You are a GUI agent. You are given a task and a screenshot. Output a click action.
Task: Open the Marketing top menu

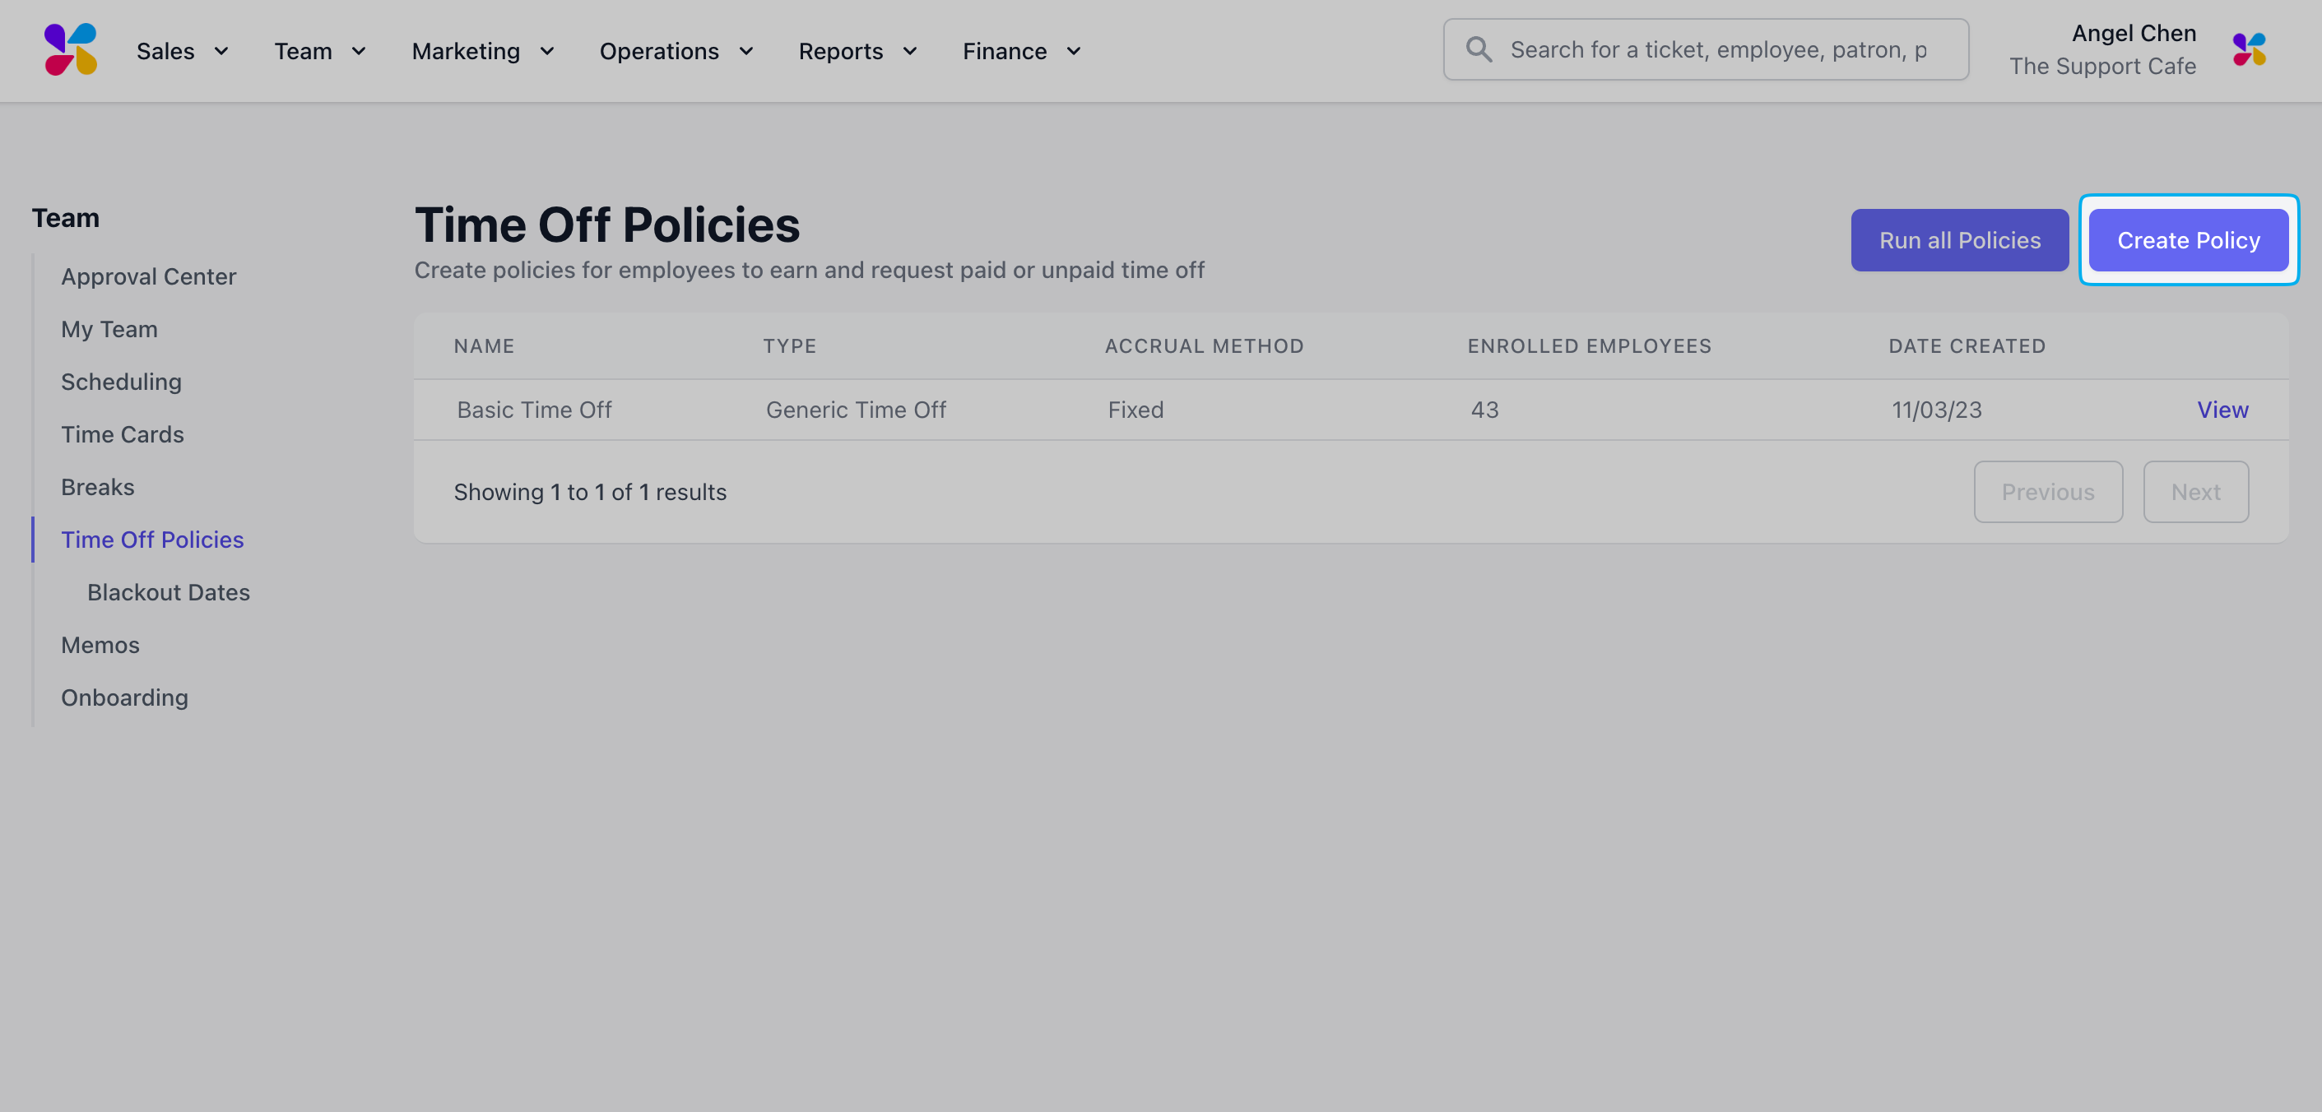click(466, 51)
